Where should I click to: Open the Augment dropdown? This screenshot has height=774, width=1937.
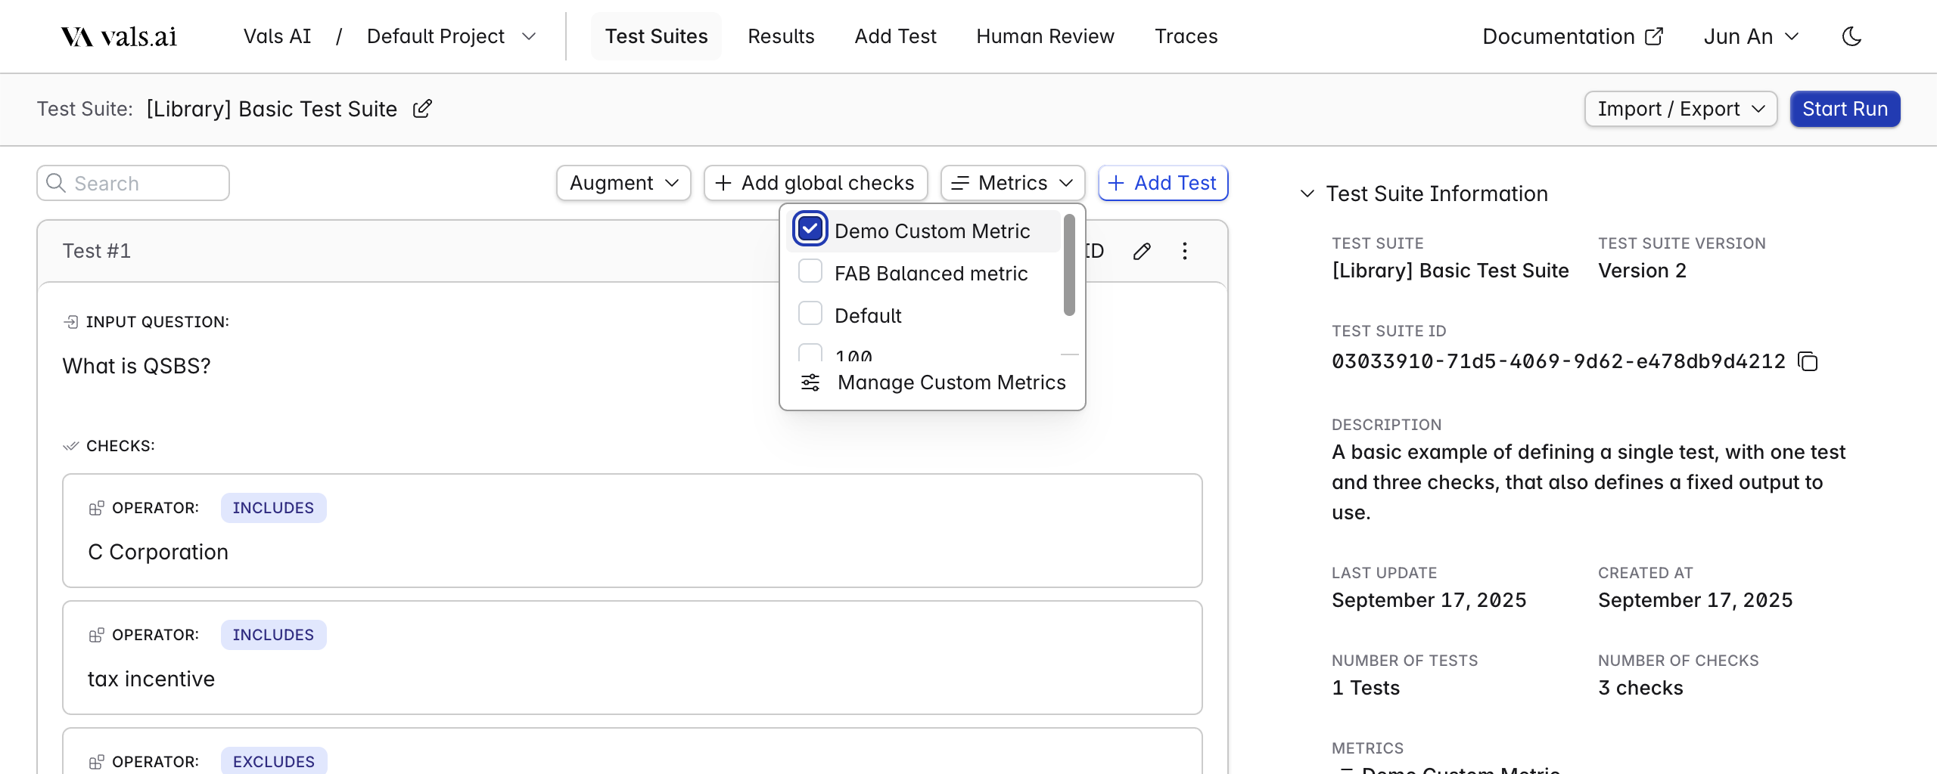pos(623,183)
